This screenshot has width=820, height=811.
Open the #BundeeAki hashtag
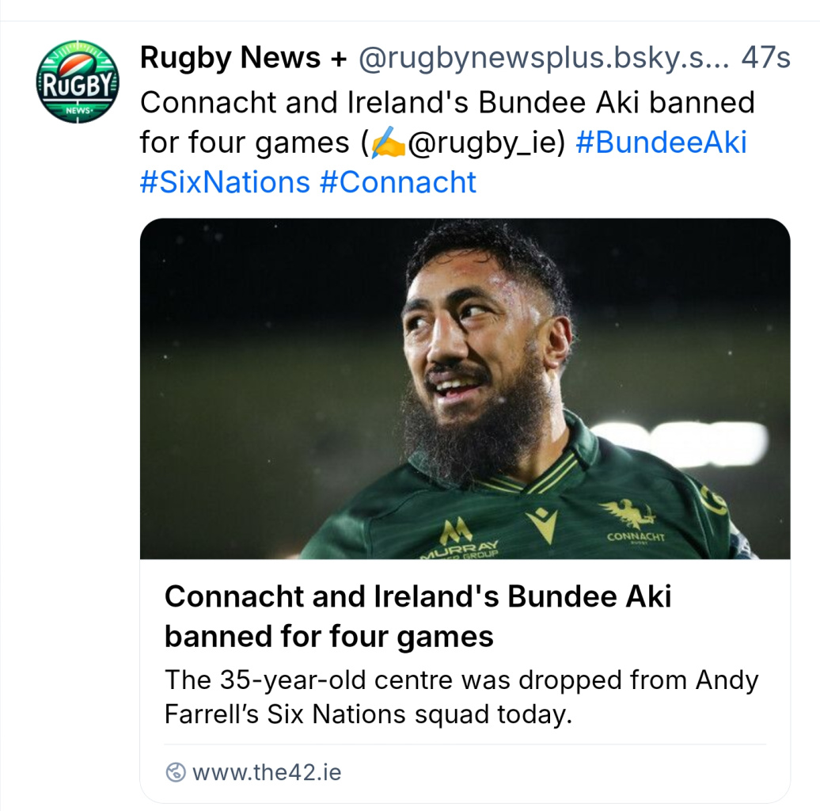(x=661, y=143)
